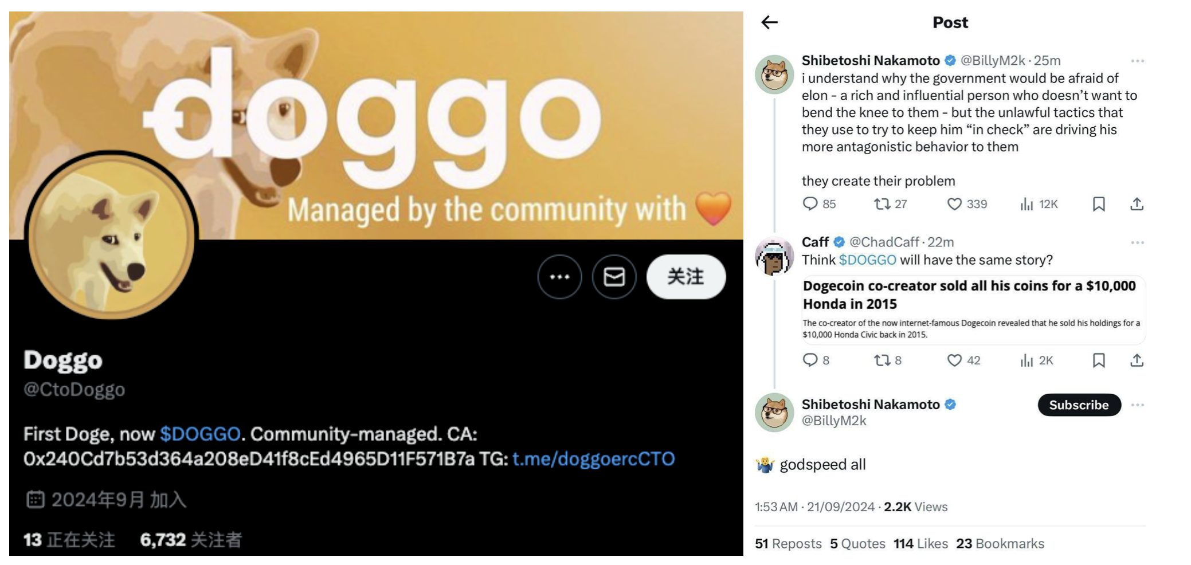The width and height of the screenshot is (1191, 565).
Task: Open the message envelope icon on Doggo profile
Action: (x=614, y=277)
